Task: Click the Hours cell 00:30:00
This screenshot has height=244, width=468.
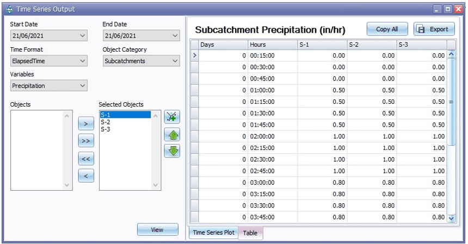Action: click(273, 67)
